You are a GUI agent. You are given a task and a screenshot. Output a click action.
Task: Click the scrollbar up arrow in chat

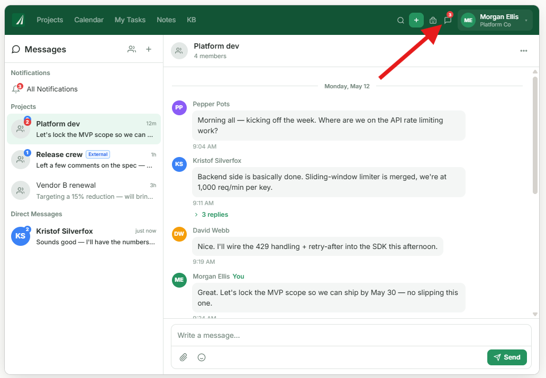tap(535, 72)
